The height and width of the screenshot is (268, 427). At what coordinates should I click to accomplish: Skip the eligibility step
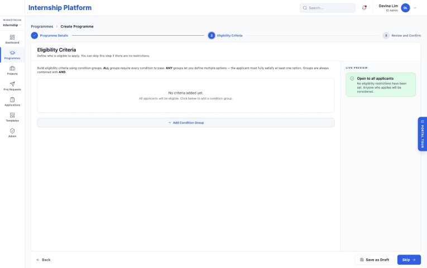click(x=409, y=260)
